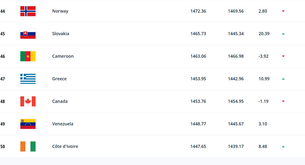Open the Norway team link
Viewport: 305px width, 165px height.
pyautogui.click(x=60, y=11)
